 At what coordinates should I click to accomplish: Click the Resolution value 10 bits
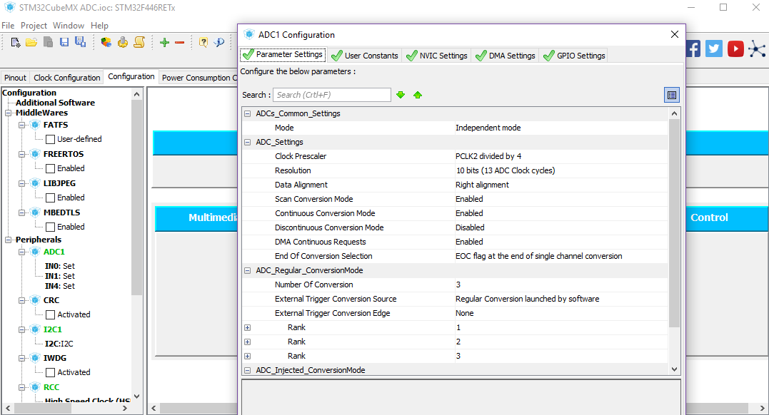[506, 170]
